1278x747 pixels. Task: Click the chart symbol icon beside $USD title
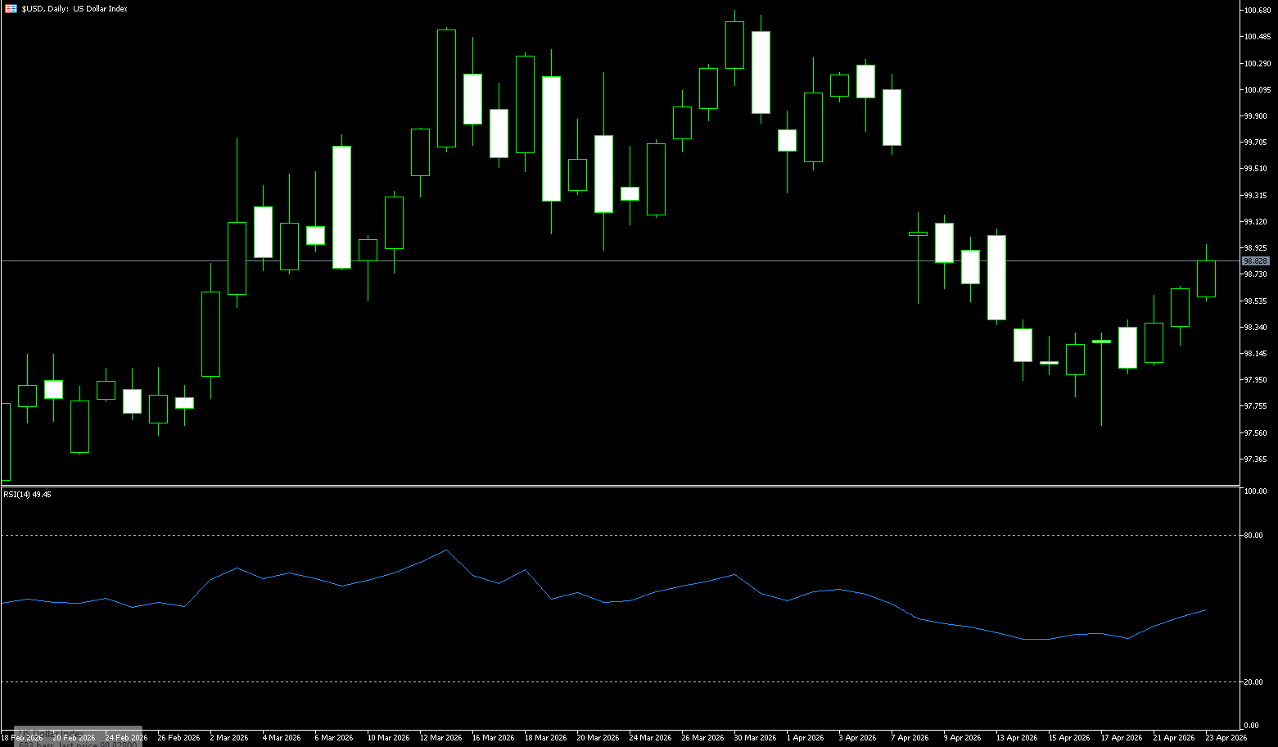[x=11, y=9]
